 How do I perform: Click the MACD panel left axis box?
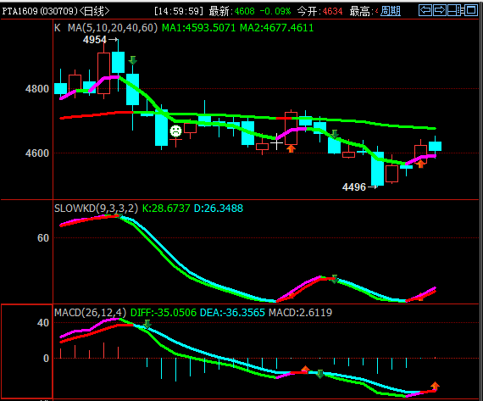point(27,351)
